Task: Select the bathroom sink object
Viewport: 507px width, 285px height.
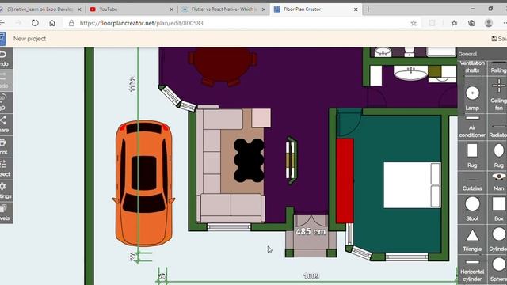Action: (410, 74)
